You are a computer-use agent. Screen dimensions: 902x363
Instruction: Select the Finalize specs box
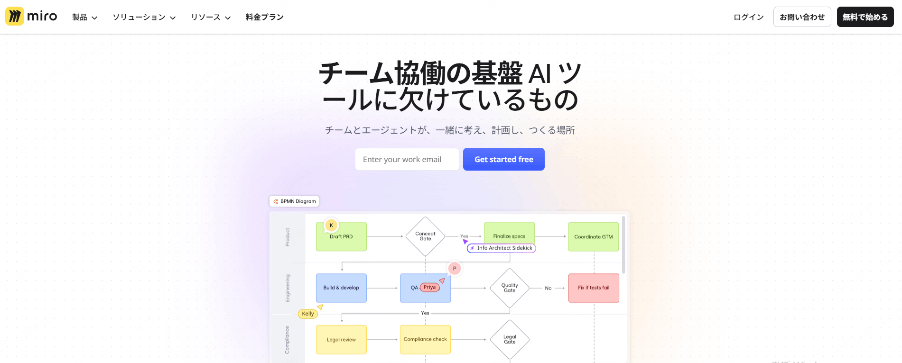(509, 233)
